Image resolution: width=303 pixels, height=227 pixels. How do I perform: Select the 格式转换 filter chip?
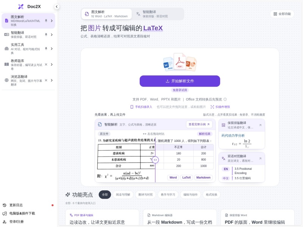coord(211,194)
